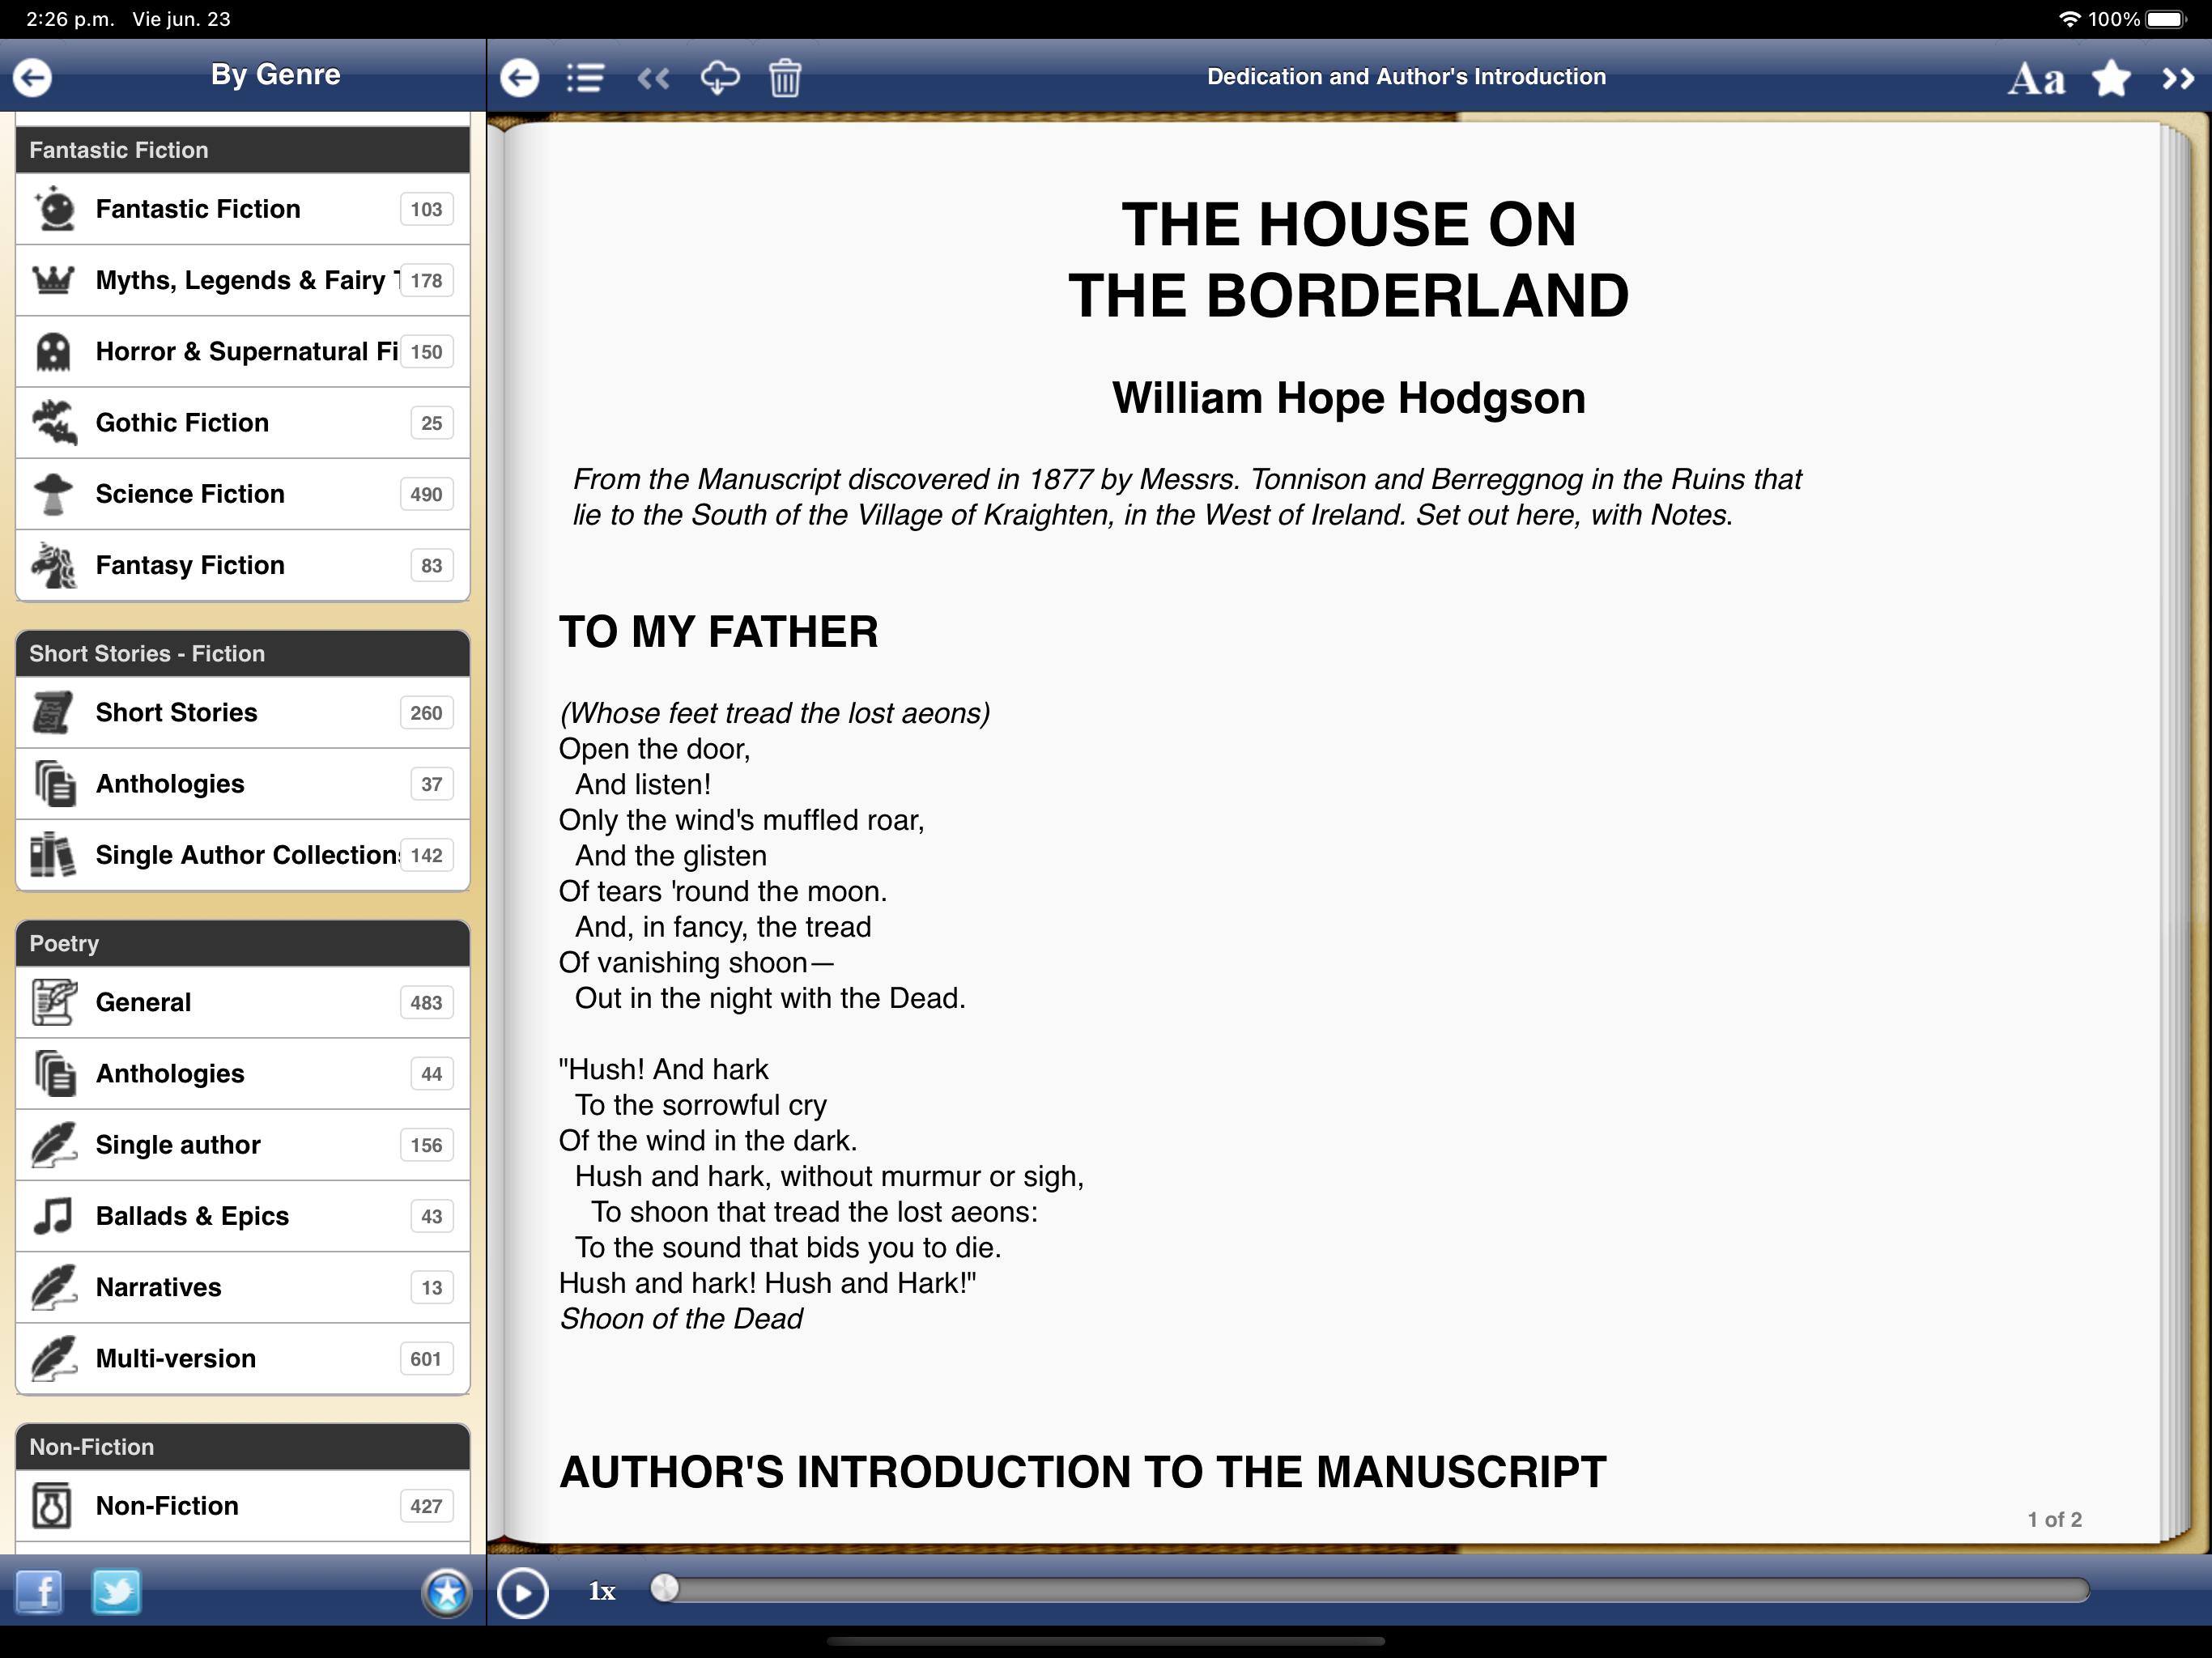This screenshot has width=2212, height=1658.
Task: Click the Fantastic Fiction bomb icon
Action: coord(55,208)
